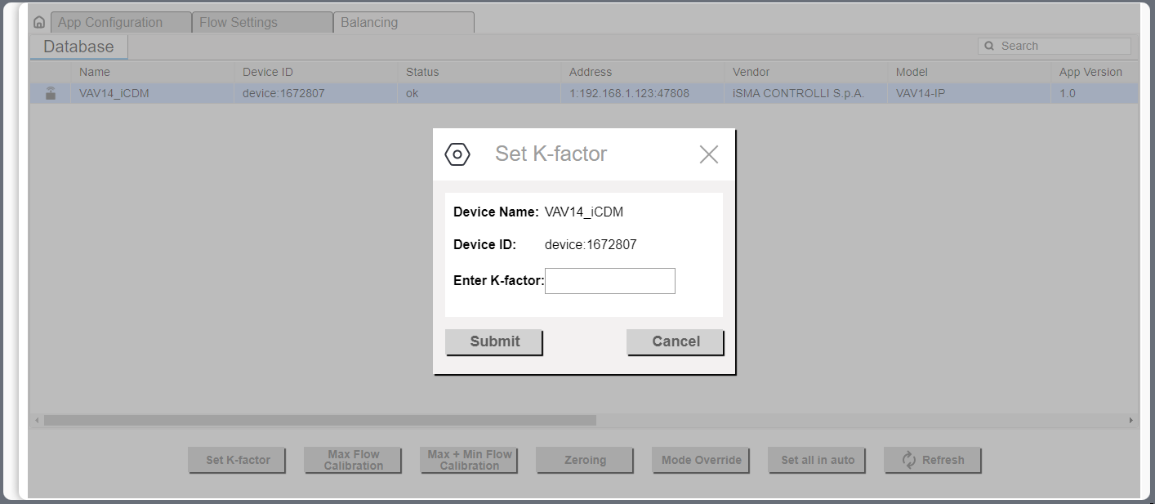Viewport: 1155px width, 504px height.
Task: Close the Set K-factor dialog with the X
Action: pyautogui.click(x=708, y=154)
